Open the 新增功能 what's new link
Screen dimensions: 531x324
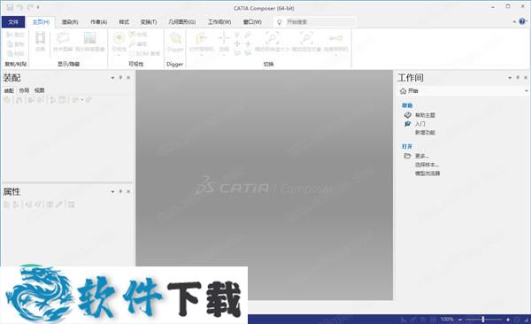425,133
